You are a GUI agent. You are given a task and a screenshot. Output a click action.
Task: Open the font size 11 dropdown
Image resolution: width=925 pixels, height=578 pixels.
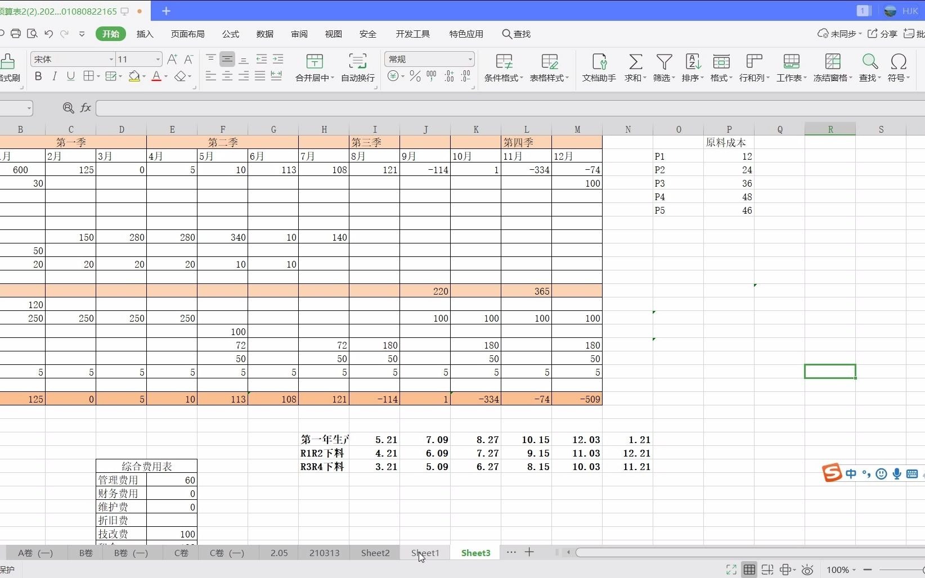pos(158,59)
